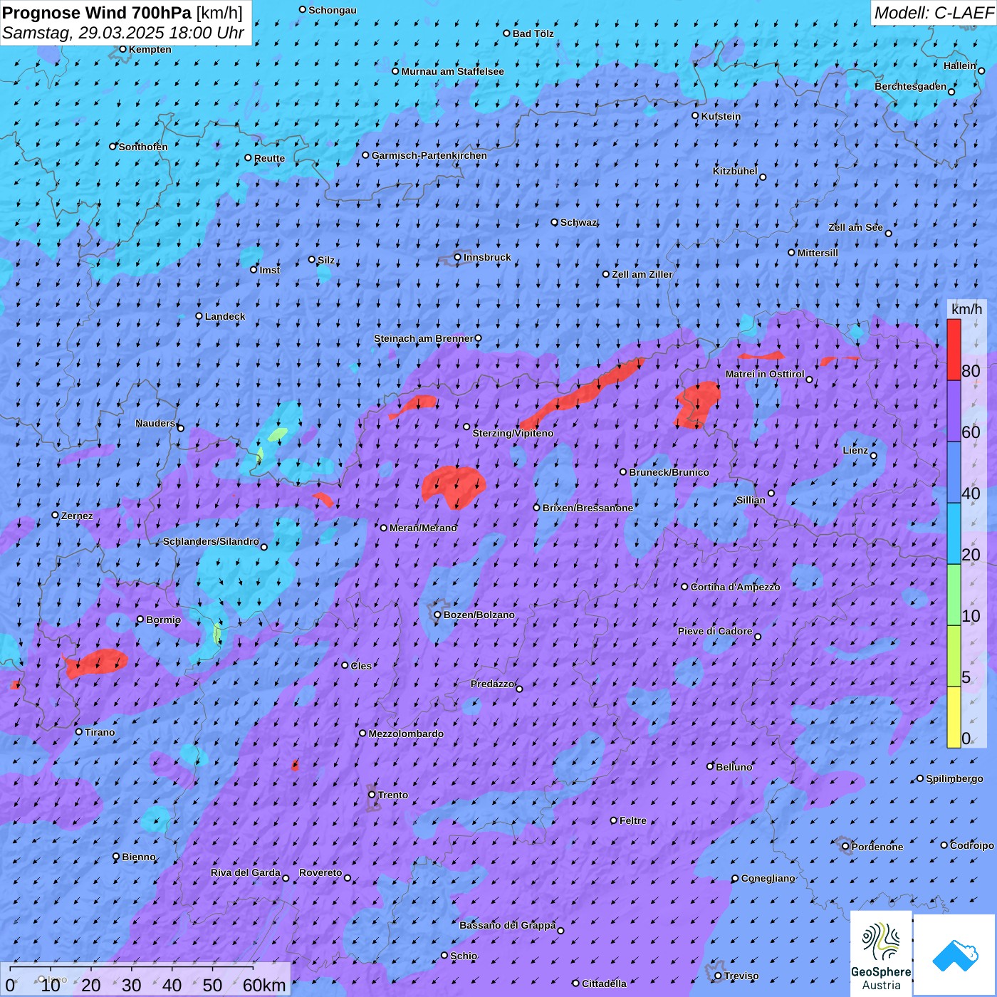Screen dimensions: 997x997
Task: Select the Garmisch-Partenkirchen label
Action: [x=429, y=155]
